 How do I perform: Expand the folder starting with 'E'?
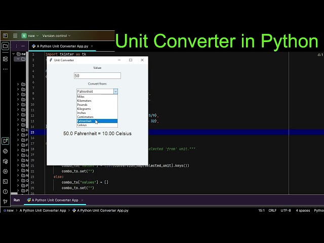tap(18, 130)
